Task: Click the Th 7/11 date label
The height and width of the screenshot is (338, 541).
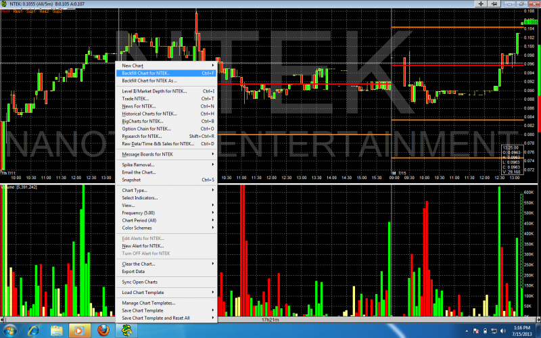Action: coord(8,173)
